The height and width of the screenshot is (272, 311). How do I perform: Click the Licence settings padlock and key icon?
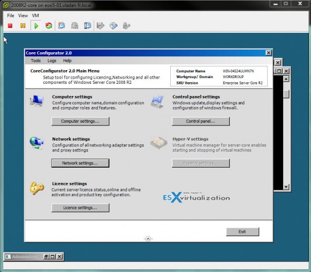[37, 188]
